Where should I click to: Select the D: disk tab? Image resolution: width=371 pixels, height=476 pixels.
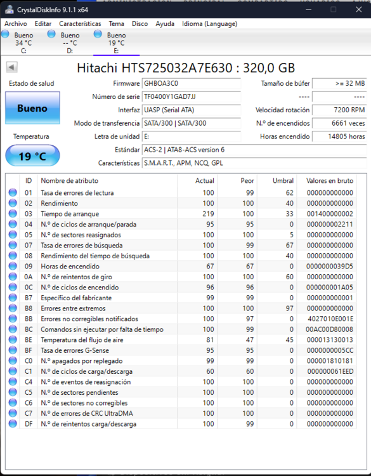click(x=70, y=43)
